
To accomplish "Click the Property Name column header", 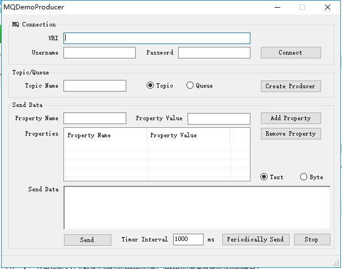I will [106, 136].
